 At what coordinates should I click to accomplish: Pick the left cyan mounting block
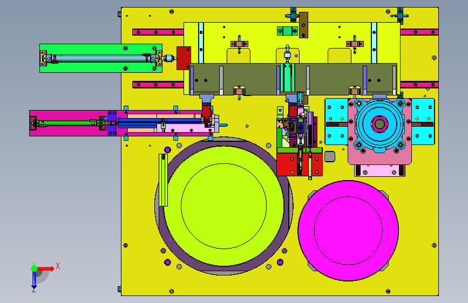tap(336, 122)
